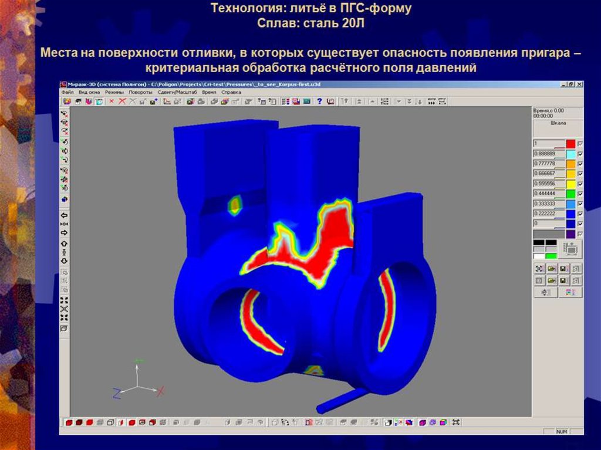Click the color scale palette button at panel bottom
This screenshot has height=450, width=601.
(570, 292)
